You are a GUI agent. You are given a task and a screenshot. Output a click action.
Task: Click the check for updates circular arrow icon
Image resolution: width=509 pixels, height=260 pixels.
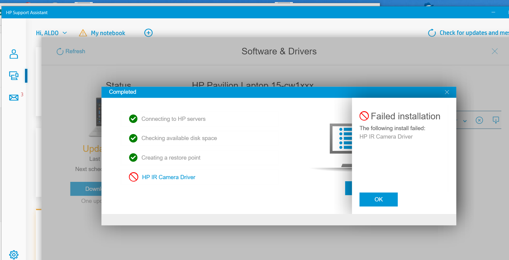[432, 33]
